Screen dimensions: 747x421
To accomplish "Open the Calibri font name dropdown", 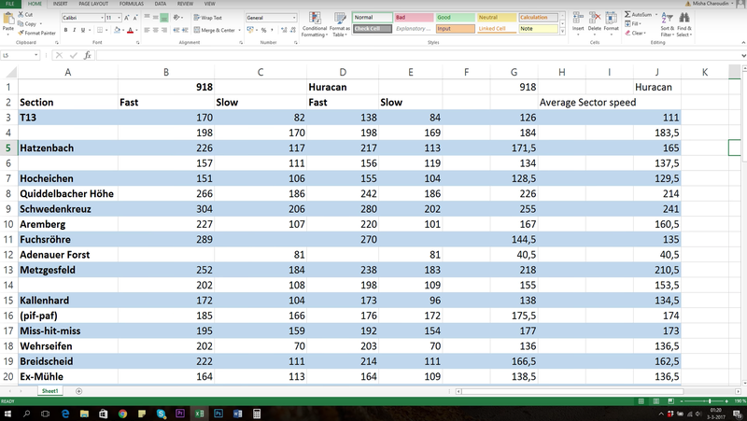I will pyautogui.click(x=102, y=18).
